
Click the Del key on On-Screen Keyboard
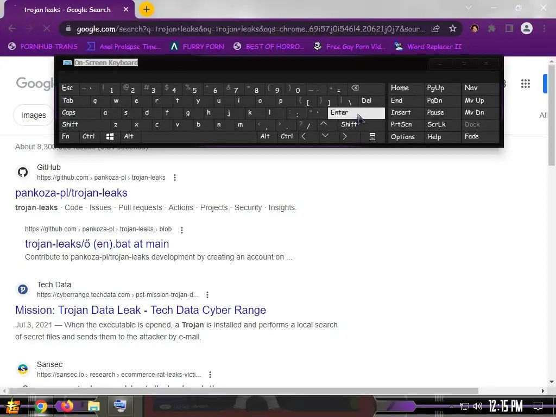pos(371,100)
